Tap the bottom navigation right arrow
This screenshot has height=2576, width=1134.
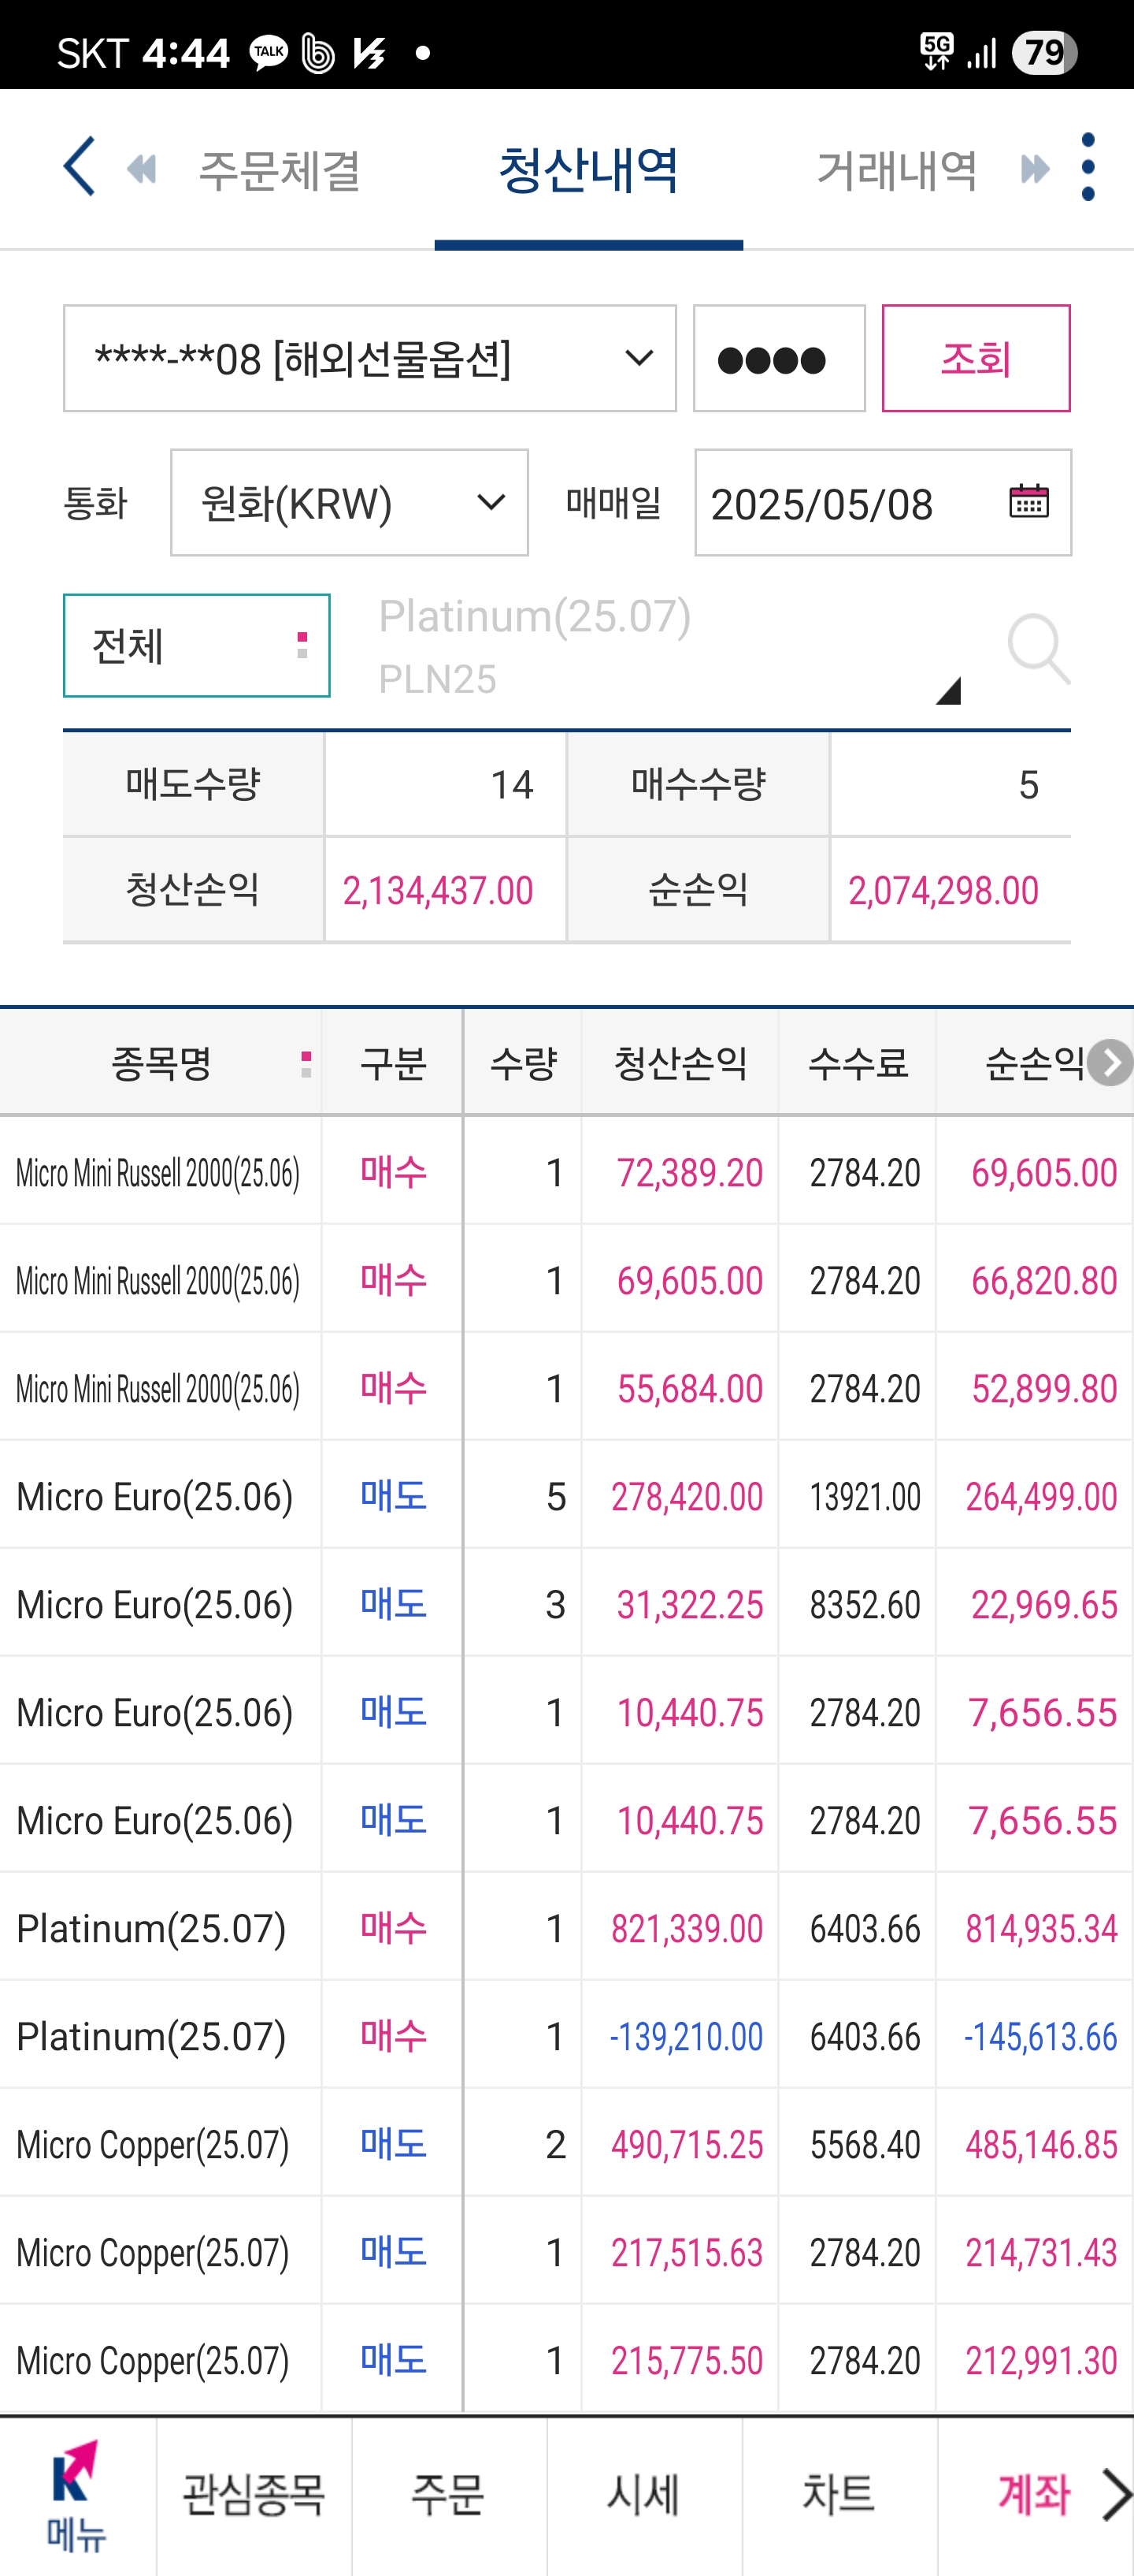1116,2494
